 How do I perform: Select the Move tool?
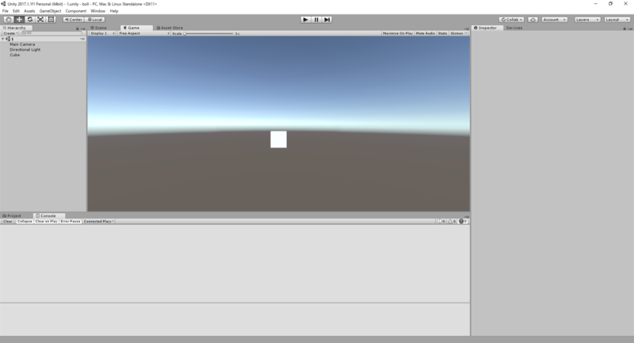[x=19, y=19]
